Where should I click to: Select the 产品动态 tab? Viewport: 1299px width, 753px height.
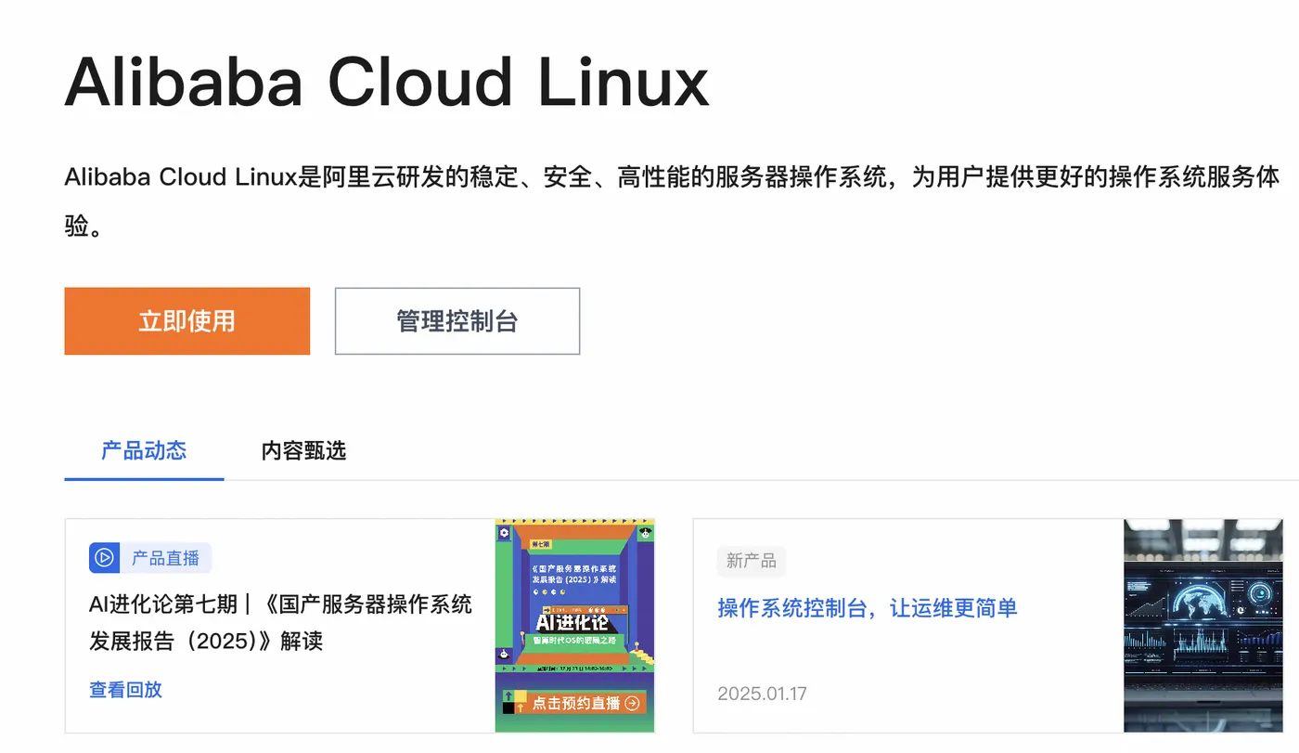pyautogui.click(x=143, y=450)
